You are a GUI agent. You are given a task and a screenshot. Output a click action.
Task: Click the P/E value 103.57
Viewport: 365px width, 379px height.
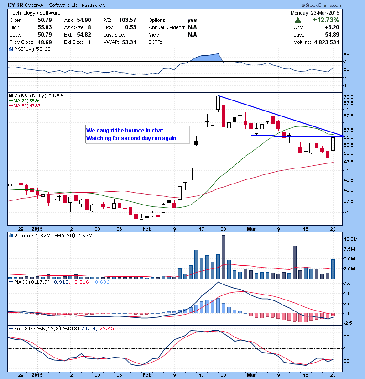128,20
